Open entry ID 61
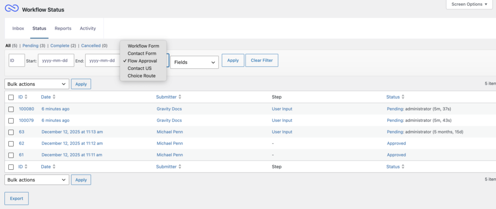This screenshot has width=496, height=209. coord(21,155)
